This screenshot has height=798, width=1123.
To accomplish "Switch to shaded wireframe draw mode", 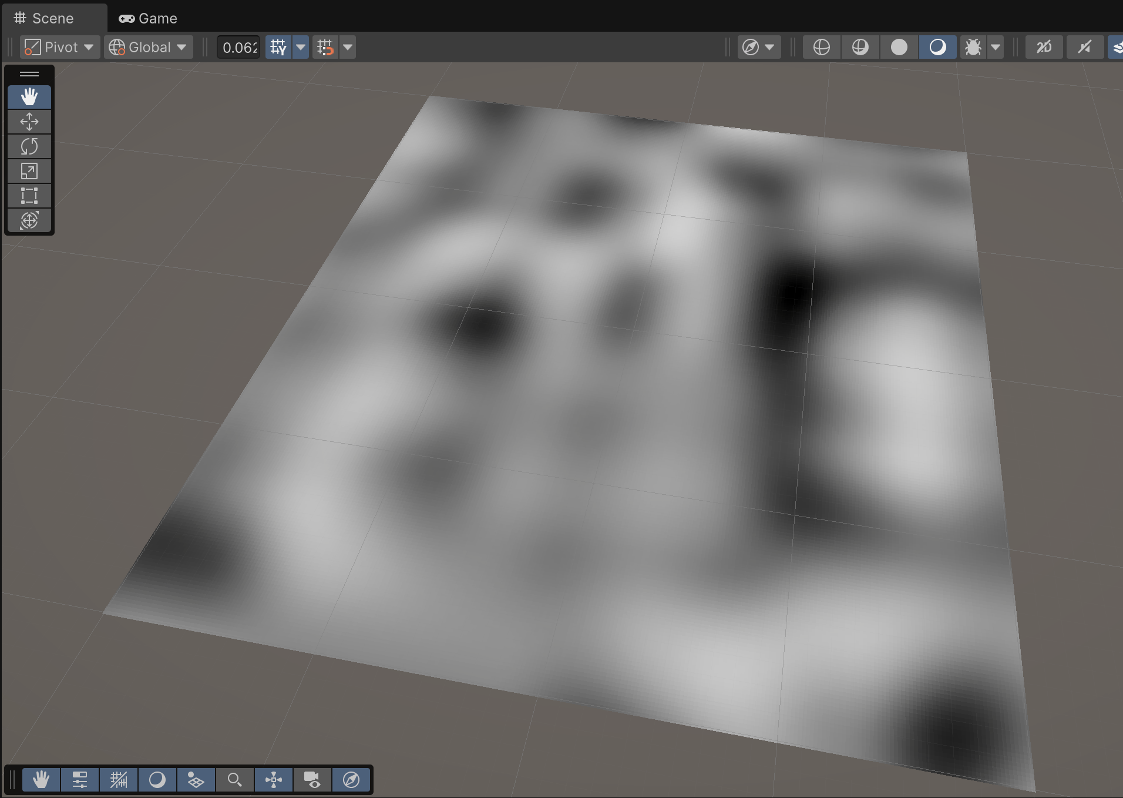I will pos(860,47).
